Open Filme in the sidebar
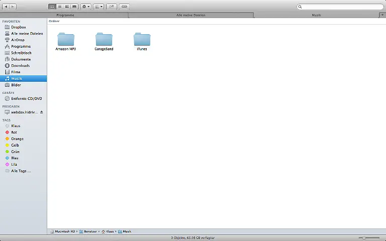This screenshot has height=241, width=386. coord(24,72)
